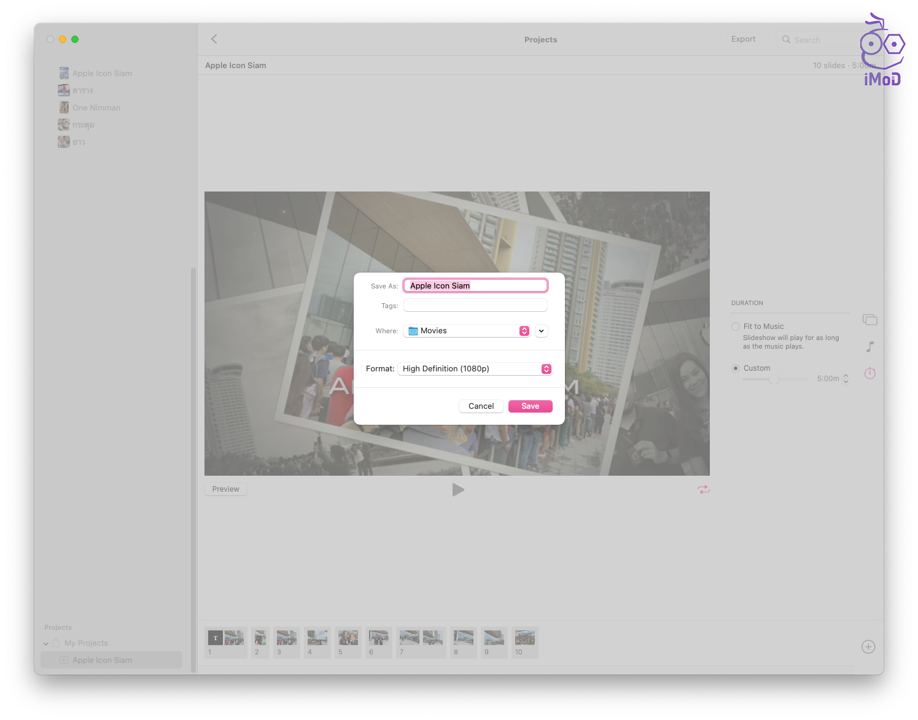Click the add plus icon beside slide strip
The width and height of the screenshot is (918, 720).
click(x=868, y=647)
